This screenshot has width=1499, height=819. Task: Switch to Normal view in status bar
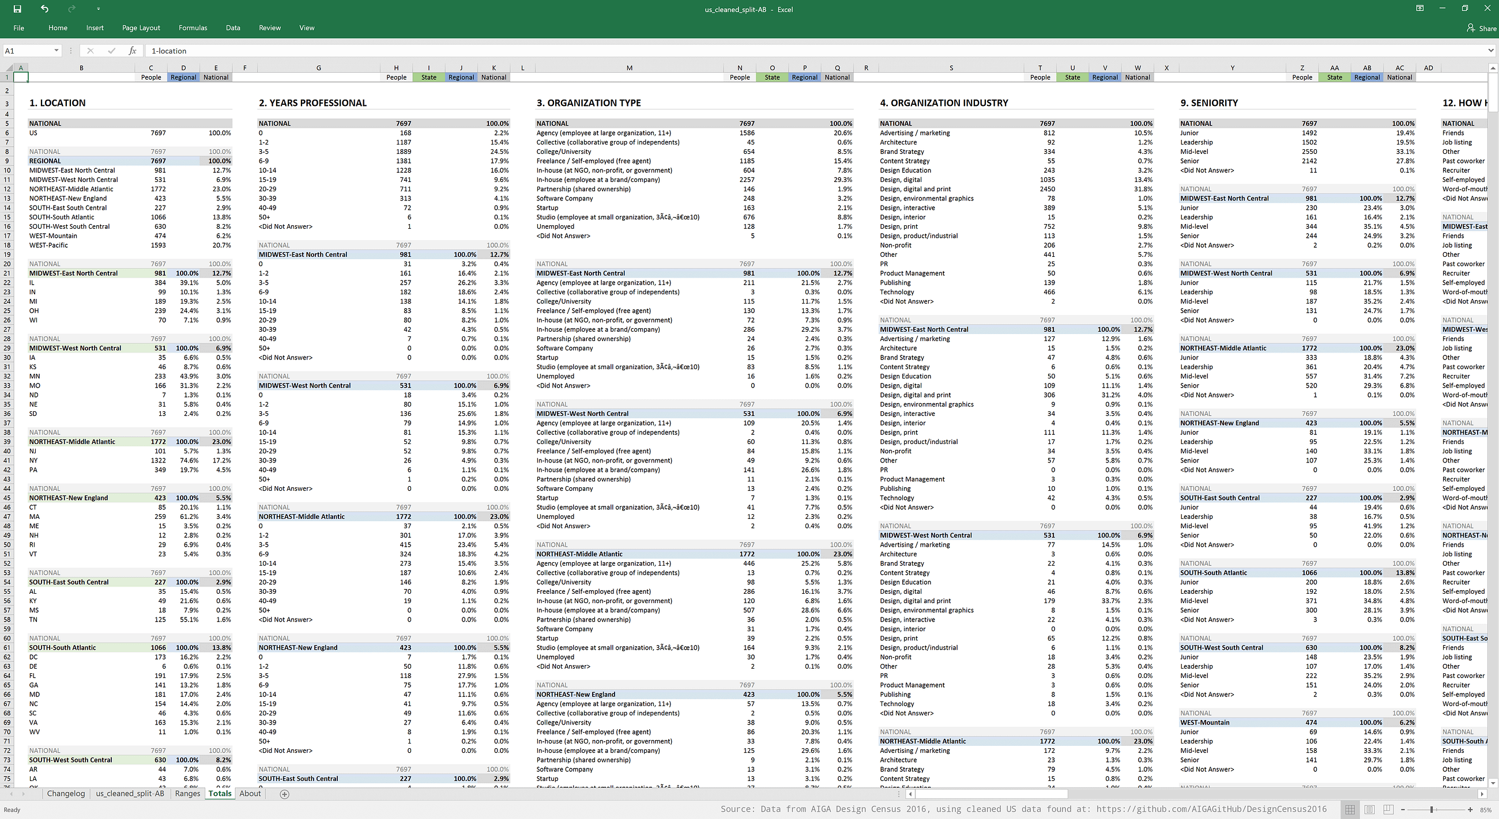tap(1350, 810)
